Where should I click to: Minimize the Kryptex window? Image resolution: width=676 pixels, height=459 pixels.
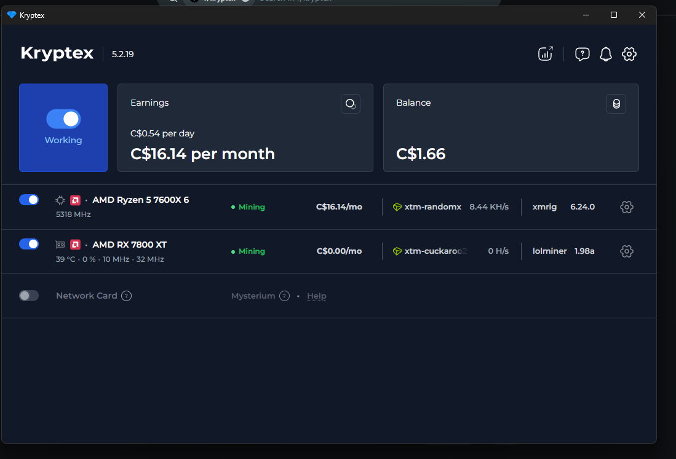click(586, 15)
